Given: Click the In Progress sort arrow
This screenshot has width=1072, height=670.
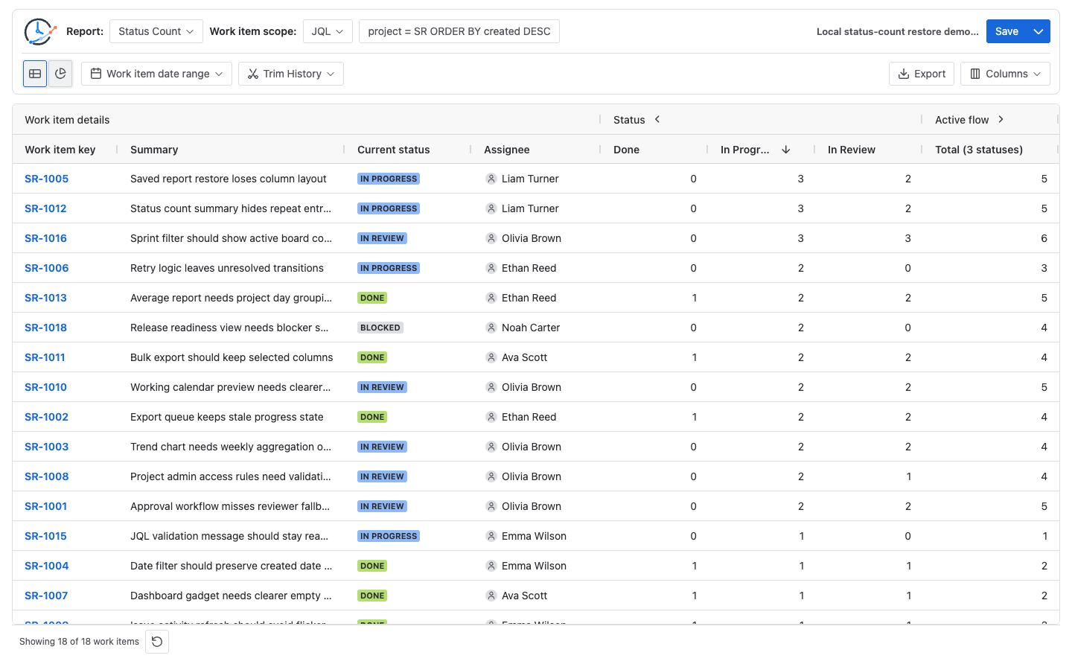Looking at the screenshot, I should (786, 150).
